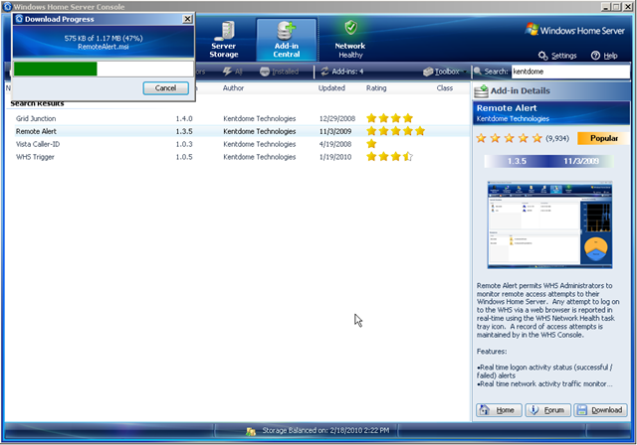Viewport: 637px width, 445px height.
Task: Click the Settings gear icon
Action: pos(543,56)
